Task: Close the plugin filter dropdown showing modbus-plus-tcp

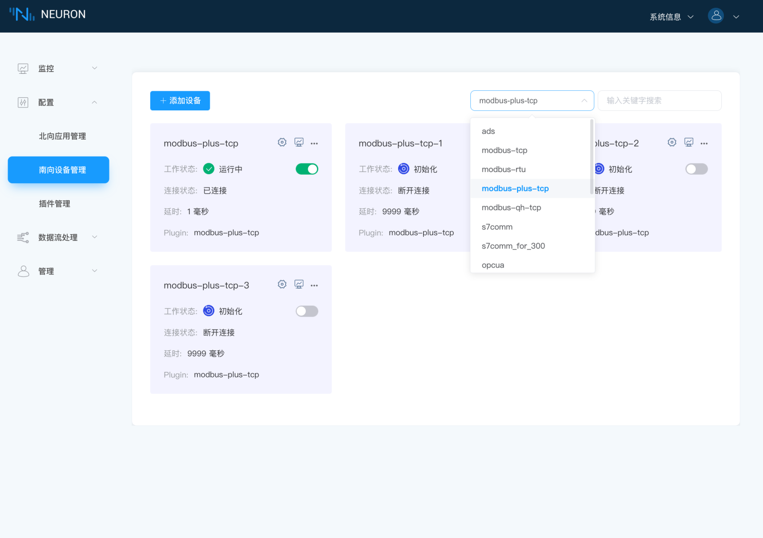Action: [x=532, y=100]
